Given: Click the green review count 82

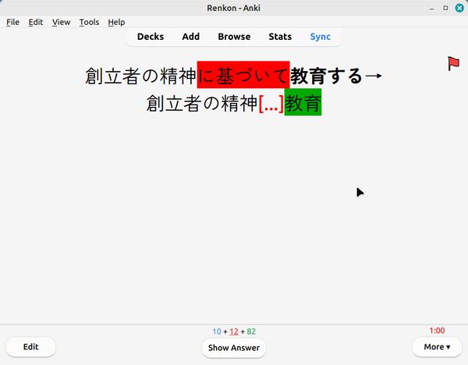Looking at the screenshot, I should pyautogui.click(x=251, y=331).
